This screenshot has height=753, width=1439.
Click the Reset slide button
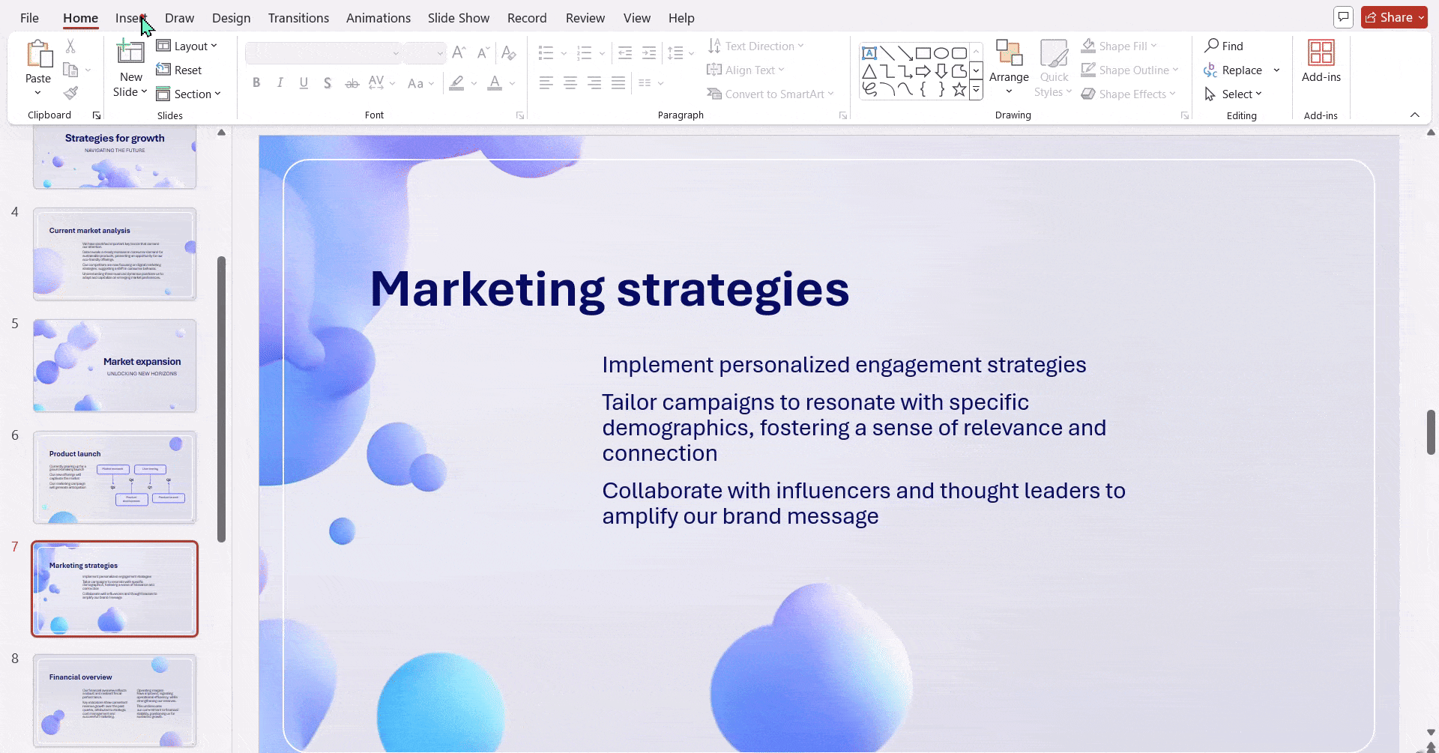coord(179,70)
